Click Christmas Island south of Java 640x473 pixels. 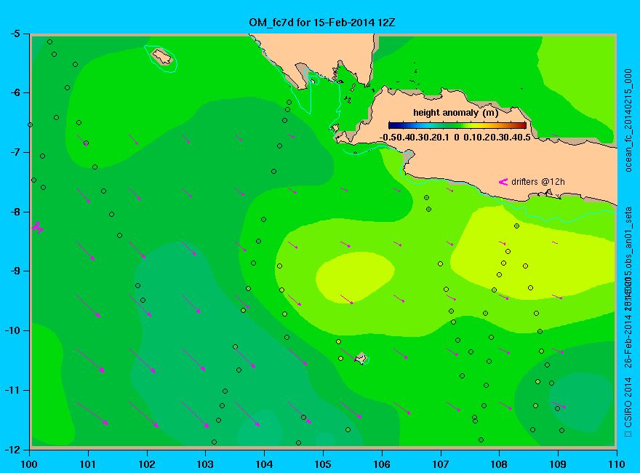[x=361, y=358]
